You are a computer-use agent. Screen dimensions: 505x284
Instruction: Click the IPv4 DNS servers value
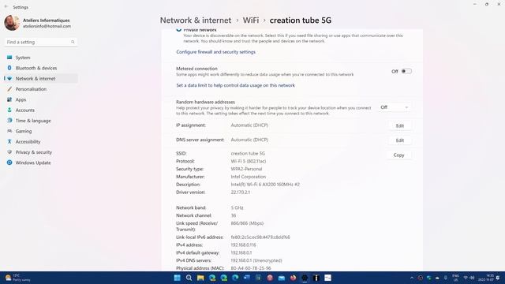[256, 260]
